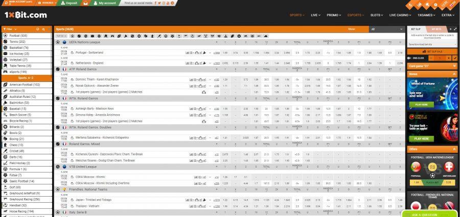Refresh the main account balance
The width and height of the screenshot is (460, 217).
6,3
